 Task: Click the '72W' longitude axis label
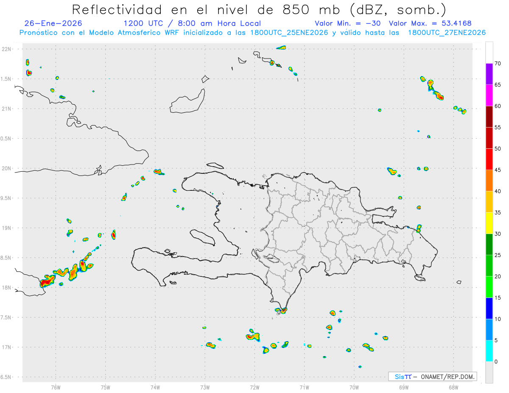(255, 387)
